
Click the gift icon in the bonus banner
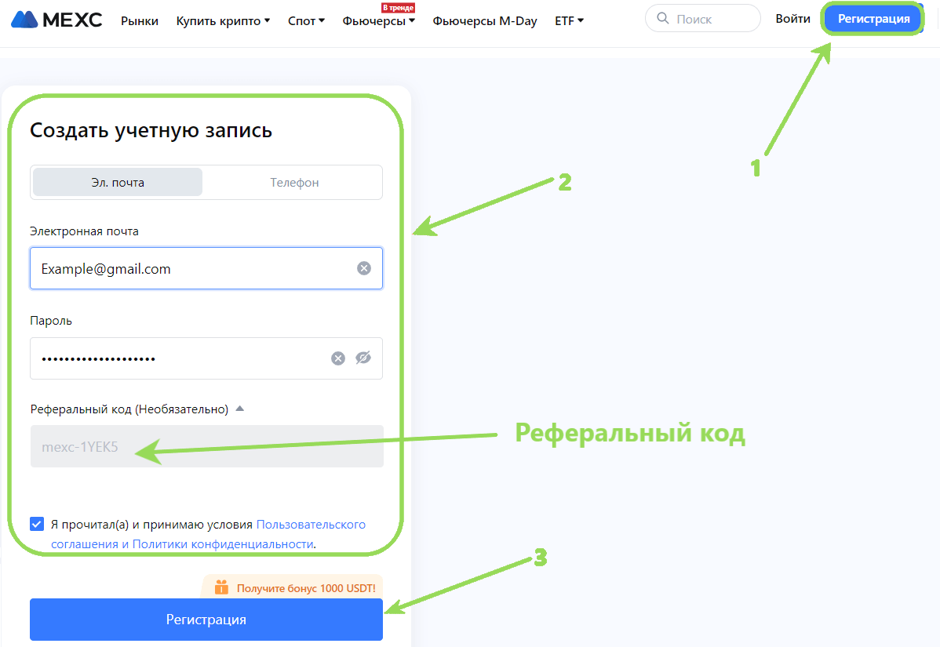pyautogui.click(x=221, y=587)
